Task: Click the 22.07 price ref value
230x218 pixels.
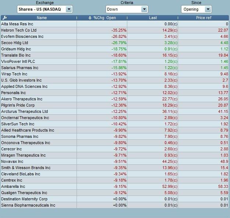Action: [223, 30]
